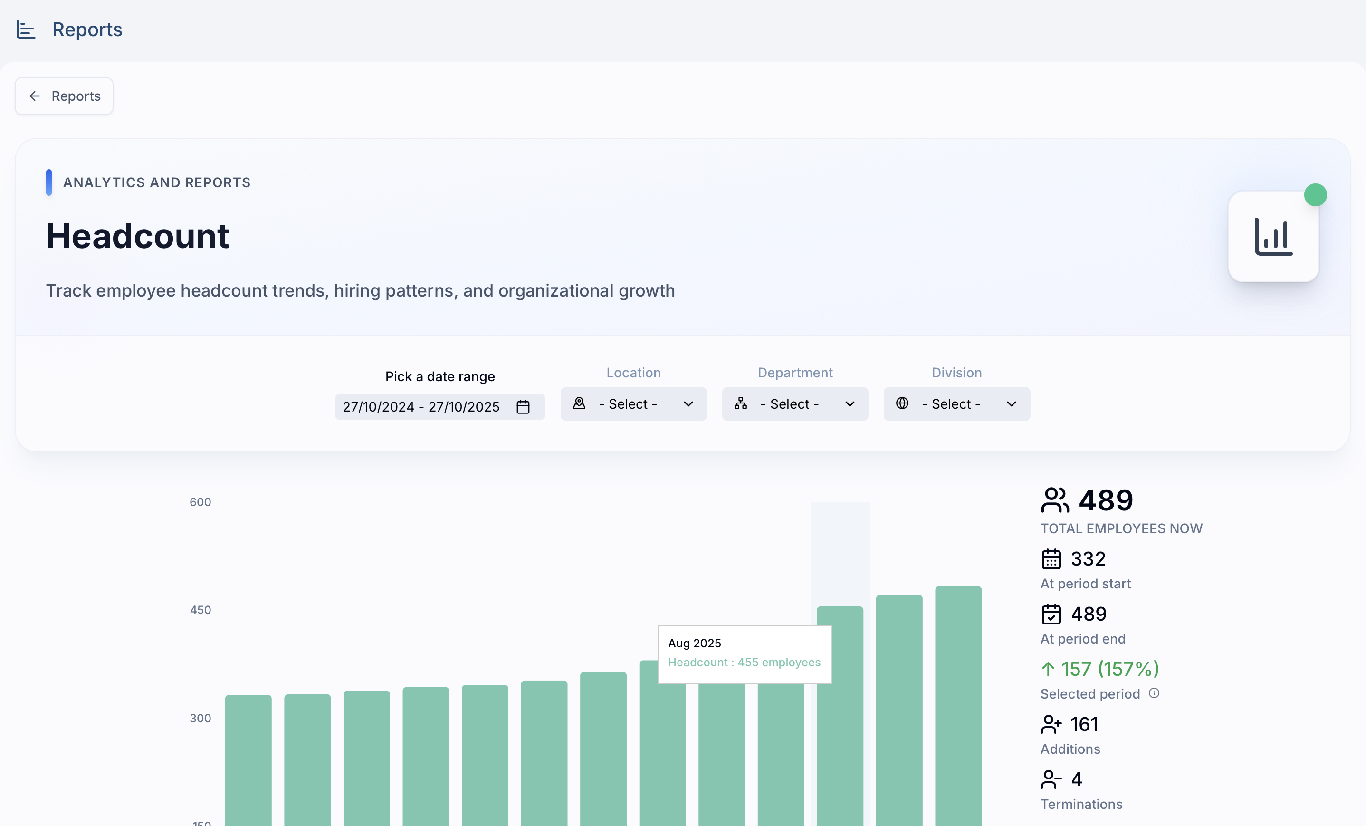Viewport: 1366px width, 826px height.
Task: Click the date range input field
Action: [421, 407]
